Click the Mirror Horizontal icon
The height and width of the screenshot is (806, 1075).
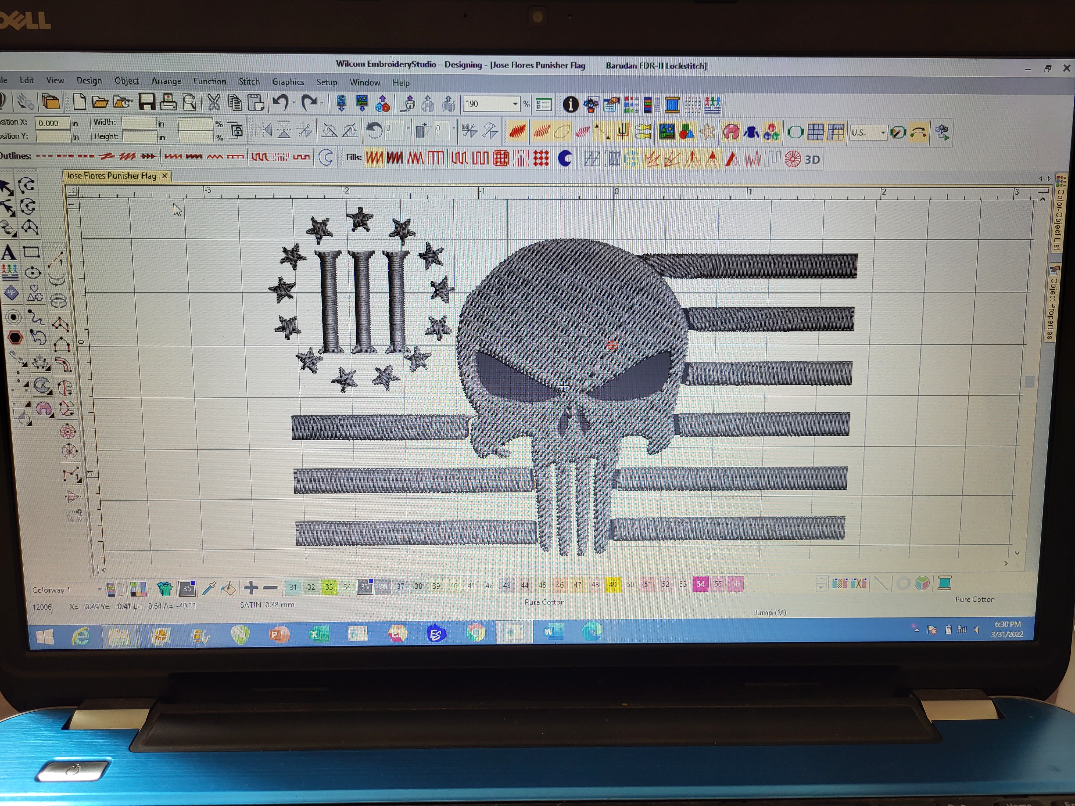tap(263, 130)
